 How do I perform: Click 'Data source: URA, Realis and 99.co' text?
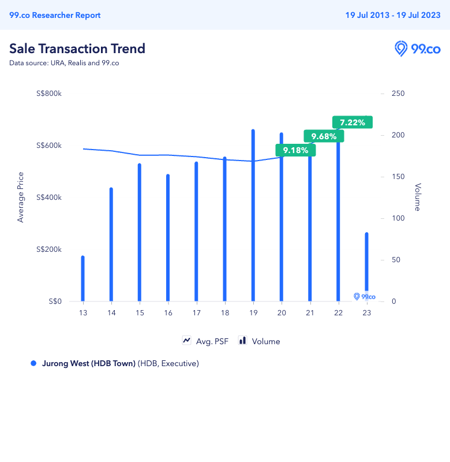[64, 63]
